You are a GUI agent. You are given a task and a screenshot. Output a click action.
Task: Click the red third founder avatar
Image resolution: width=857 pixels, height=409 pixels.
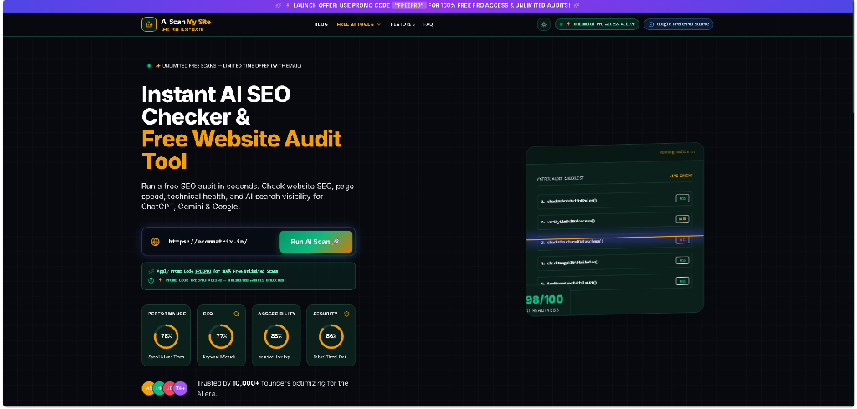tap(169, 388)
